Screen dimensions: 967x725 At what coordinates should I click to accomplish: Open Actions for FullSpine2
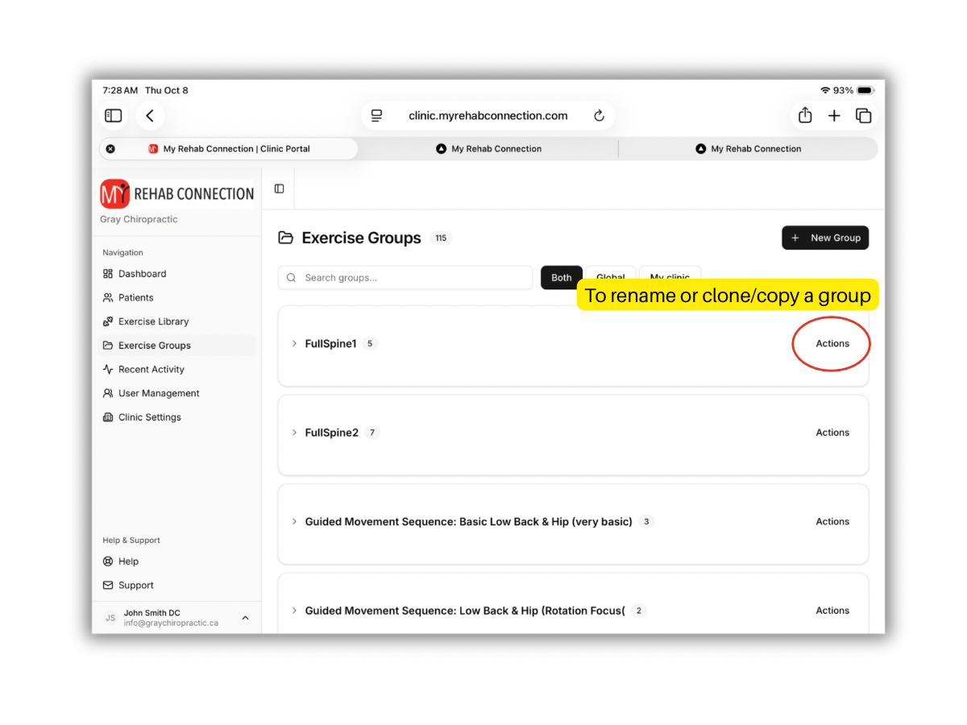[832, 433]
